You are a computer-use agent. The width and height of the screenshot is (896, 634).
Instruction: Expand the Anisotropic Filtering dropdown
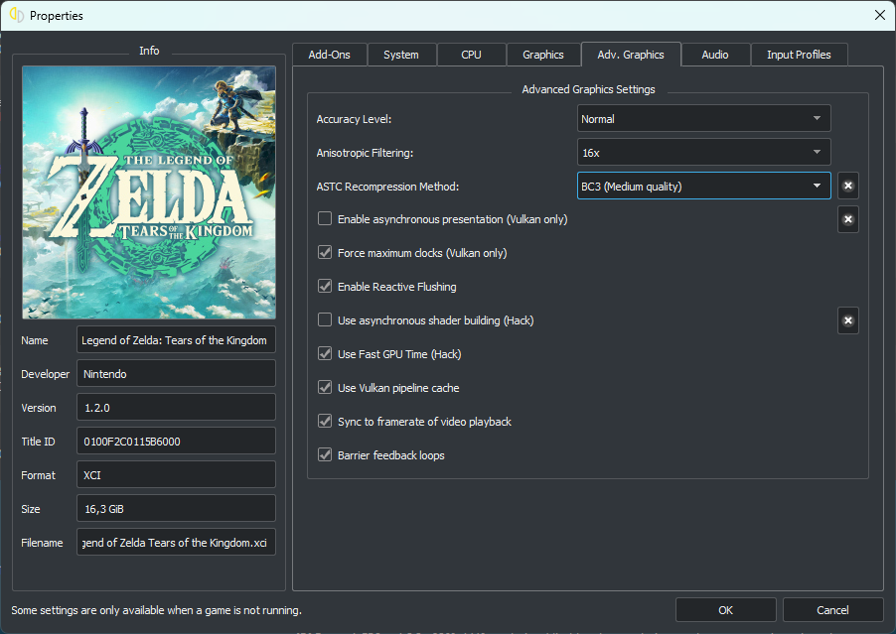click(703, 153)
